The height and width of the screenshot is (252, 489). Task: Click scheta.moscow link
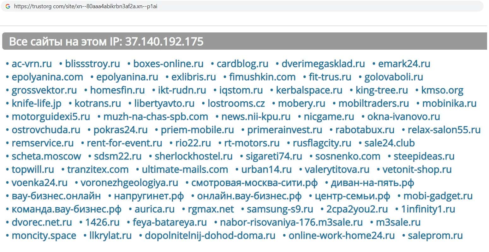pos(46,156)
